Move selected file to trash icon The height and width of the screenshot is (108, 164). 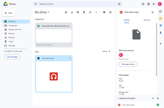pos(84,12)
